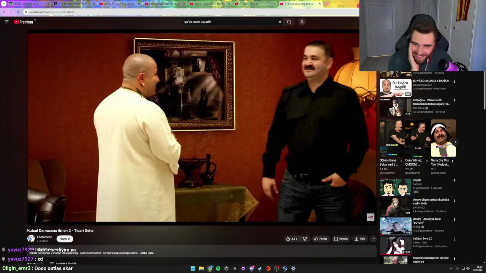Viewport: 486px width, 273px height.
Task: Go back with browser back arrow
Action: tap(4, 12)
